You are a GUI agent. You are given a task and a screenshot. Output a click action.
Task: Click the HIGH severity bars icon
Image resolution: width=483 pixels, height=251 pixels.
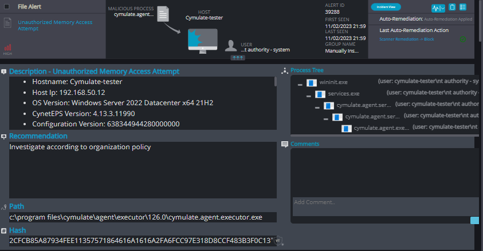point(7,47)
